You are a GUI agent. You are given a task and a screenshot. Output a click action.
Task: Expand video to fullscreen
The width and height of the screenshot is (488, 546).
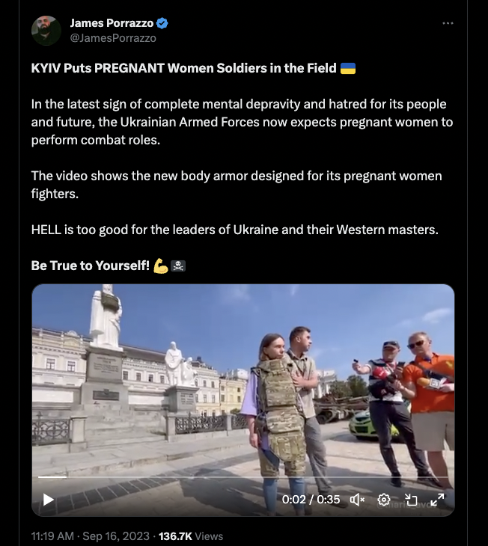437,500
